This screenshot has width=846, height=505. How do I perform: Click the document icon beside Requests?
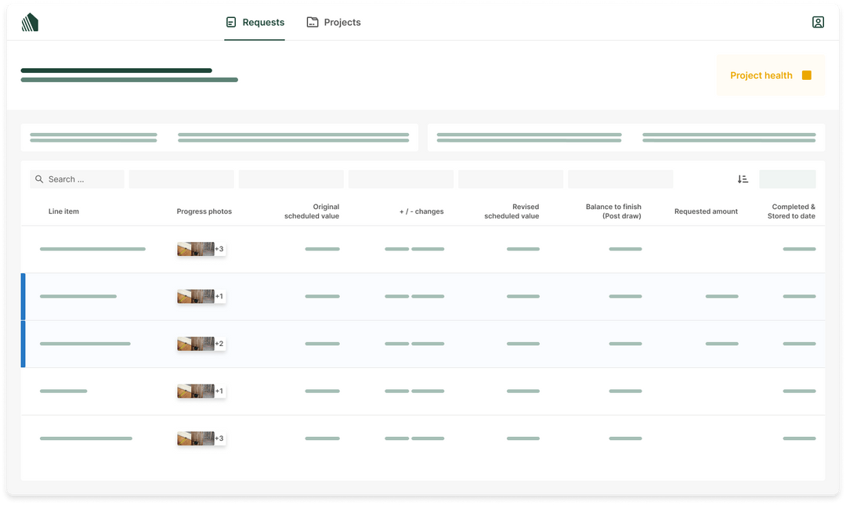230,22
